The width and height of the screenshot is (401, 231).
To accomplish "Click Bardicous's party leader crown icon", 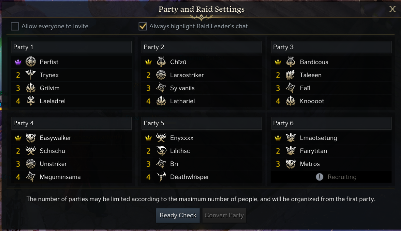I will (x=278, y=62).
